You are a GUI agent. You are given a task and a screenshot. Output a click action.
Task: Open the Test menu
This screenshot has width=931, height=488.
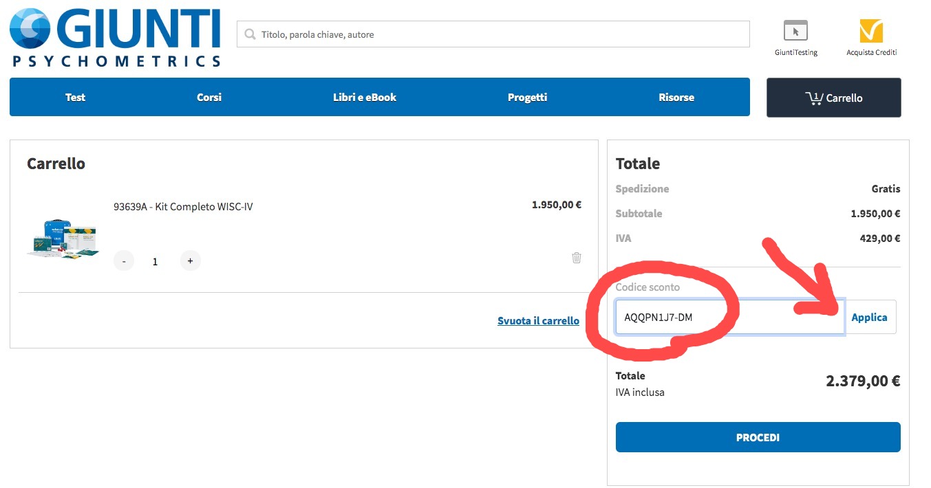coord(75,98)
